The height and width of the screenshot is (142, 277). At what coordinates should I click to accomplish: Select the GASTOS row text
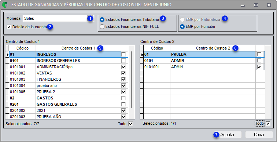[x=45, y=98]
